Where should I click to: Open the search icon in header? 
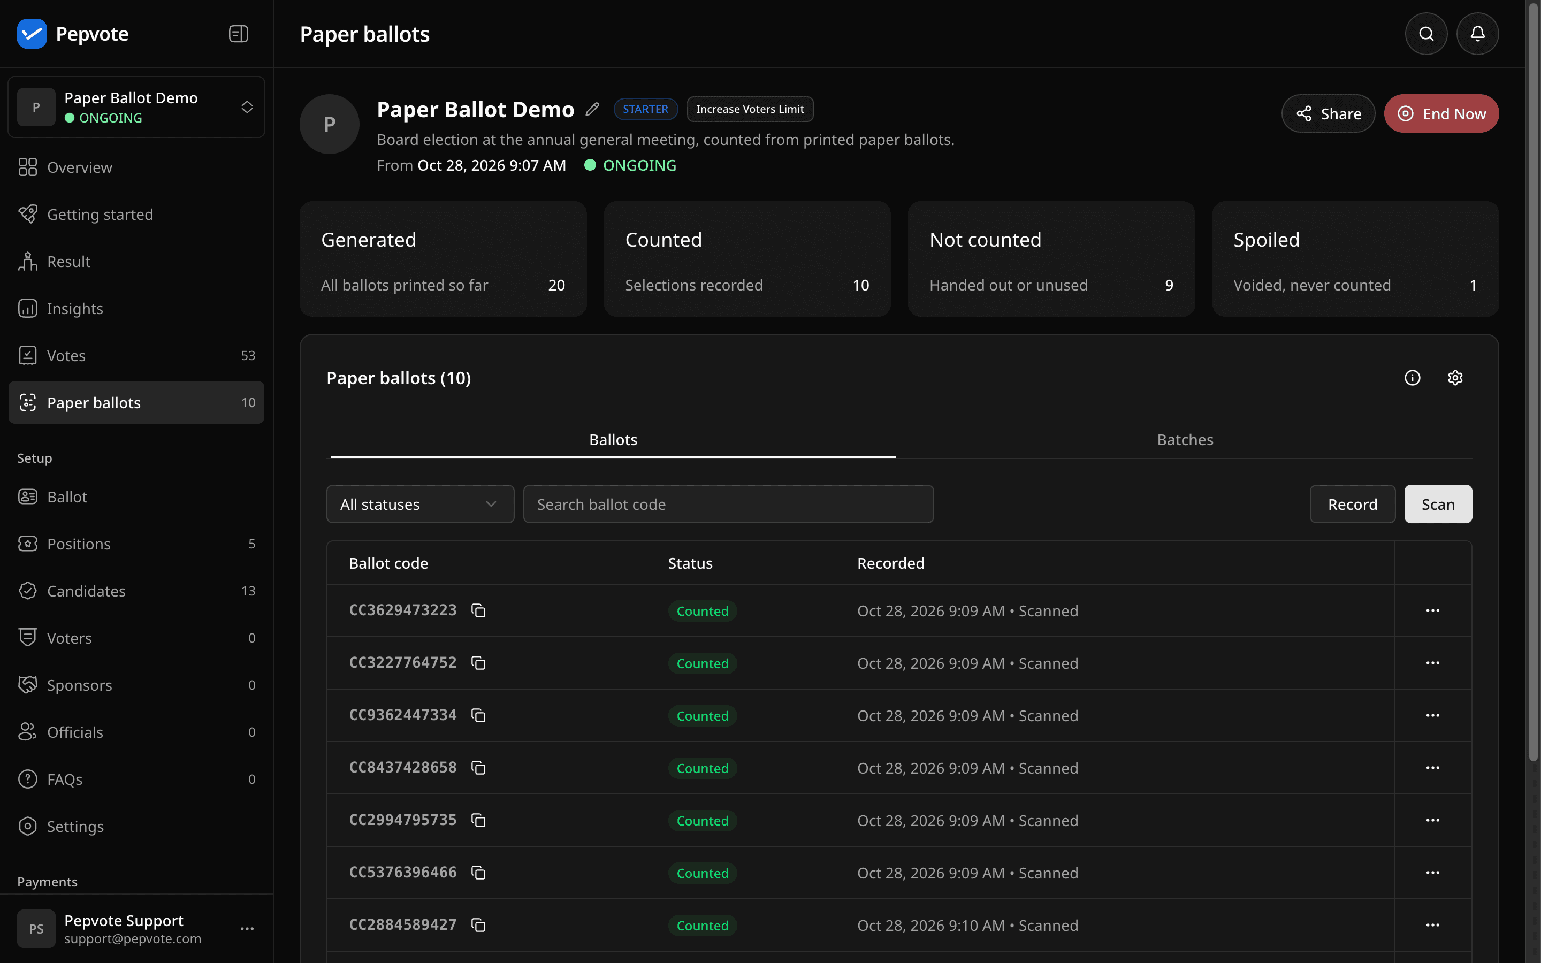point(1426,34)
